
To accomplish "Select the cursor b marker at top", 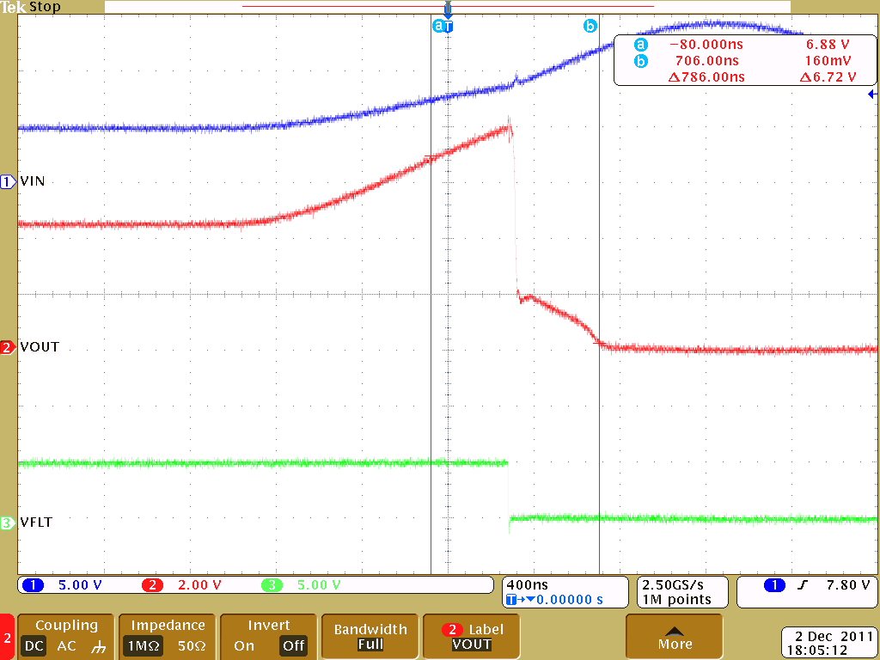I will 590,26.
